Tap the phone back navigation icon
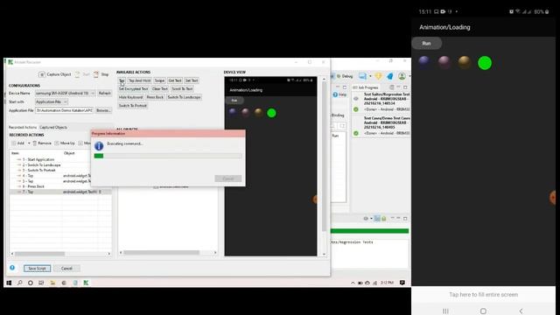 click(x=521, y=311)
